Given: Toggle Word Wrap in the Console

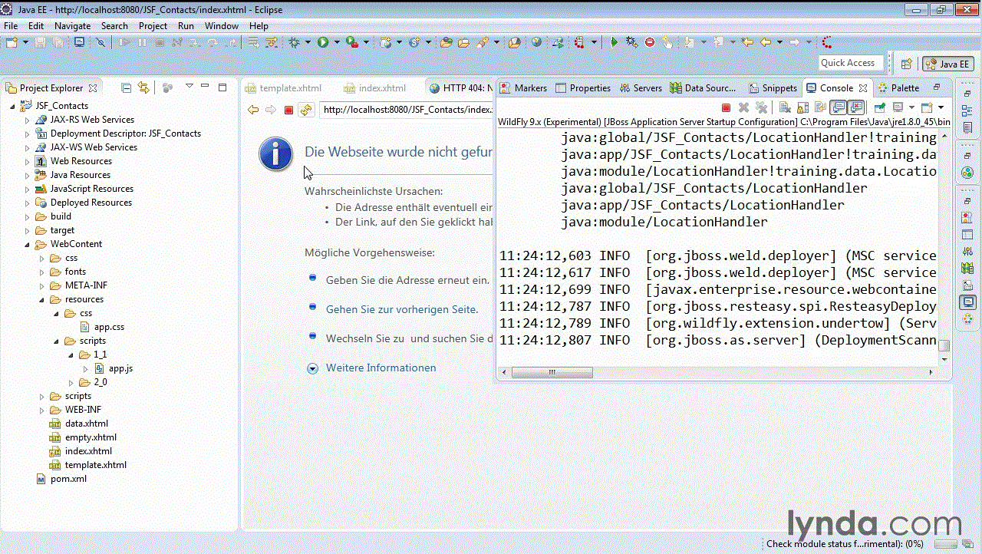Looking at the screenshot, I should [820, 108].
